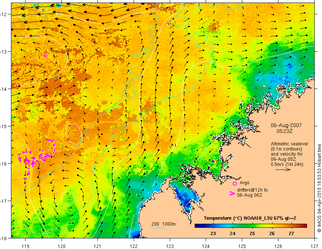The image size is (322, 249).
Task: Click the "(0.1m contours)" text
Action: tap(287, 149)
